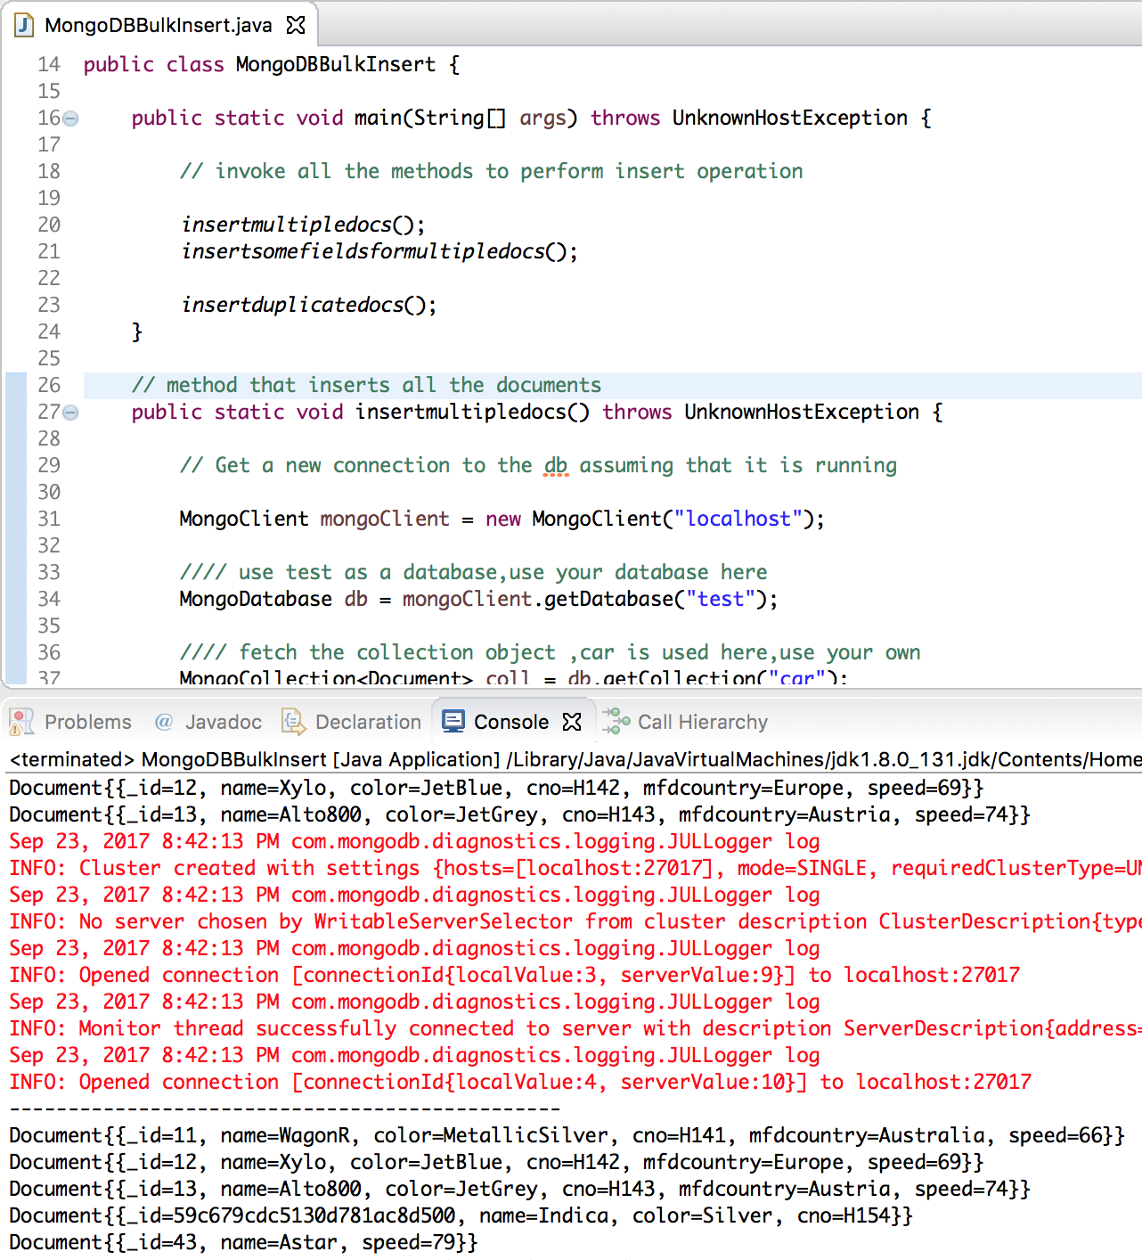Click the Java file icon on the editor tab
This screenshot has width=1142, height=1260.
pos(22,24)
